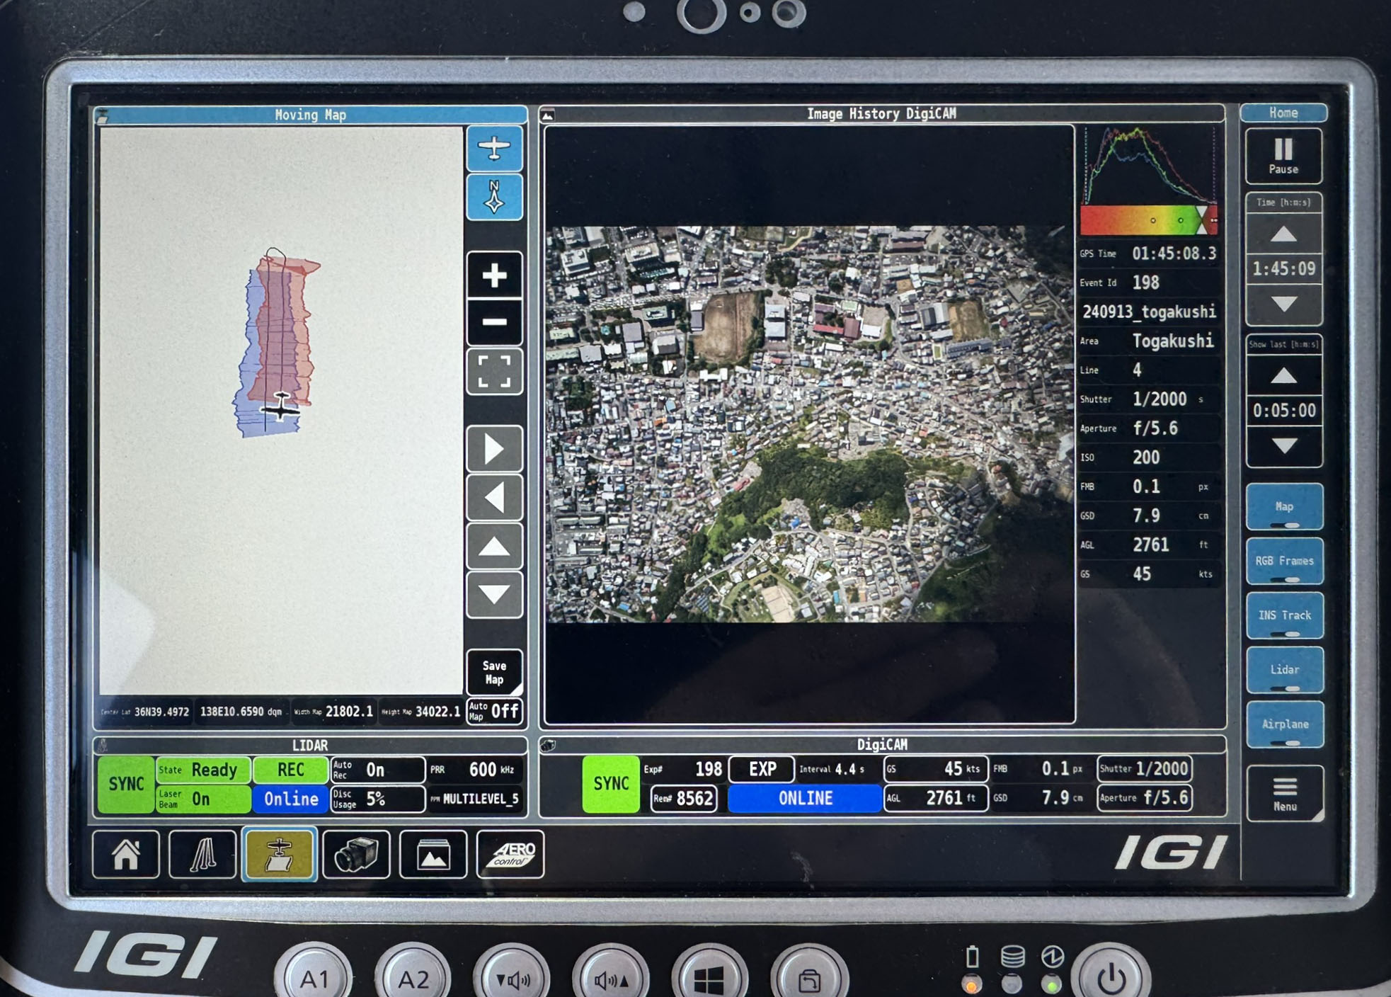This screenshot has width=1391, height=997.
Task: Toggle LIDAR Auto Rec On
Action: click(x=377, y=770)
